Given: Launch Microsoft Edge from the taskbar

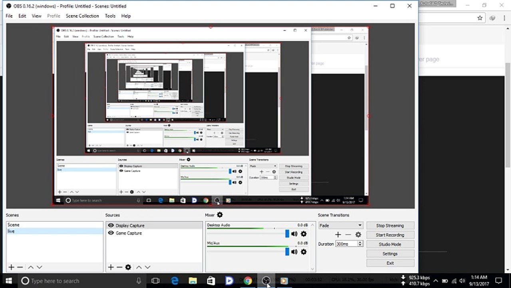Looking at the screenshot, I should [175, 281].
